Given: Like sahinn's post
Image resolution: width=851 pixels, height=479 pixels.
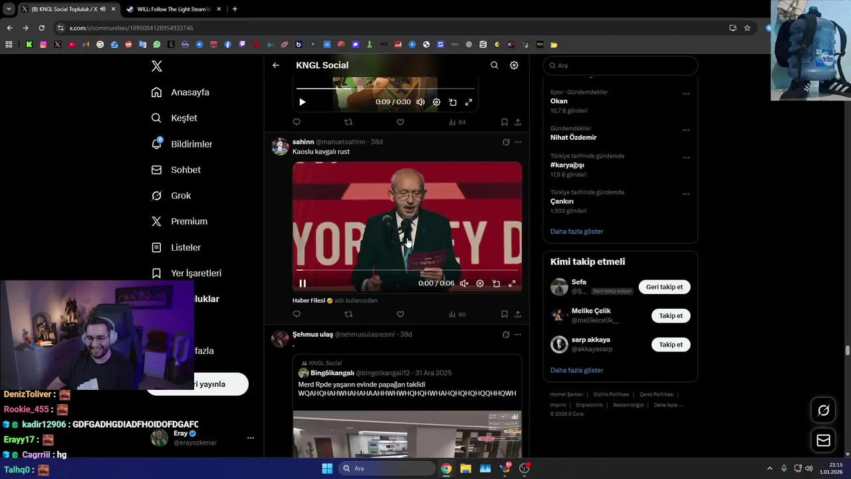Looking at the screenshot, I should 400,314.
